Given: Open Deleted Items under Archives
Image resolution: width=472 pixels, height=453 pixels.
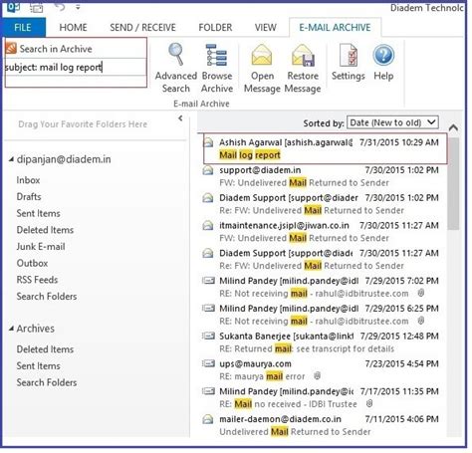Looking at the screenshot, I should (x=45, y=349).
